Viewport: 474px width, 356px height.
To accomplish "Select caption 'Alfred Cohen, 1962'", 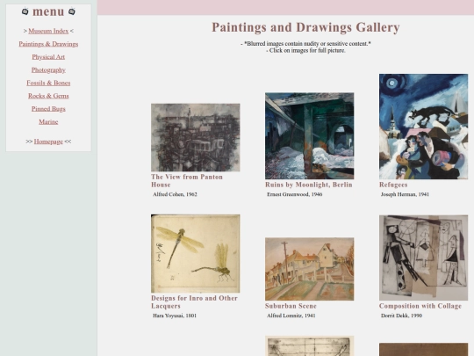I will tap(175, 194).
